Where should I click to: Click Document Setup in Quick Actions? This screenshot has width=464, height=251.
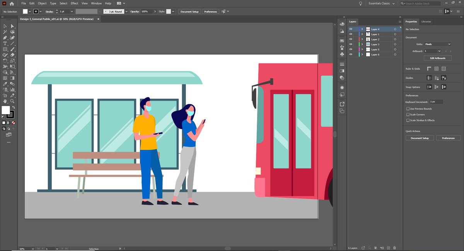click(420, 138)
